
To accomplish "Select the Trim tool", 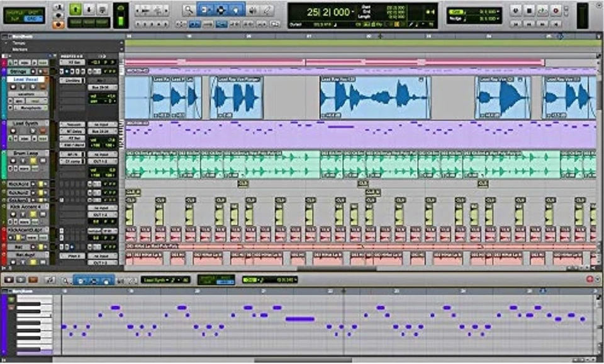I will (x=204, y=9).
